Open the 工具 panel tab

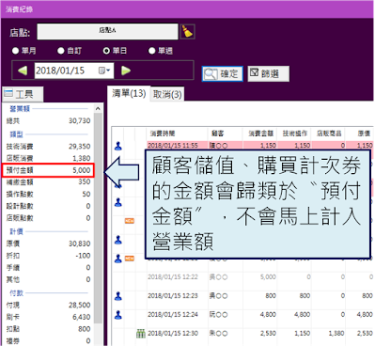click(x=23, y=94)
